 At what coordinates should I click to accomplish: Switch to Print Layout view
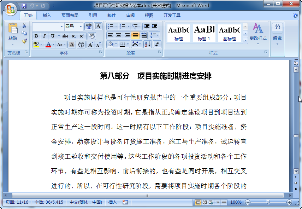198,202
